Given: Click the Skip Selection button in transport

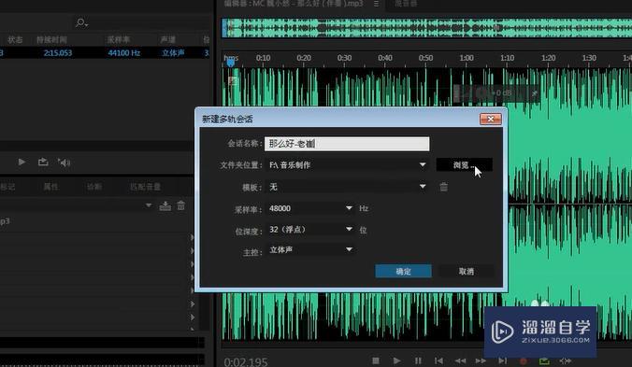Looking at the screenshot, I should (566, 361).
